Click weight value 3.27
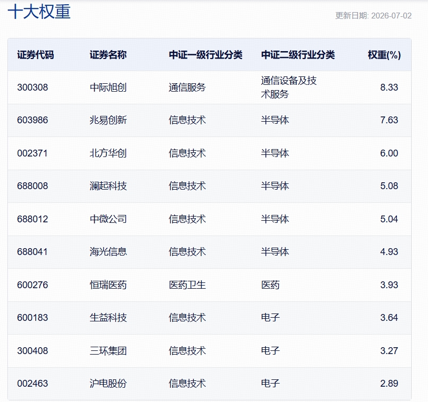The width and height of the screenshot is (428, 402). [x=389, y=351]
